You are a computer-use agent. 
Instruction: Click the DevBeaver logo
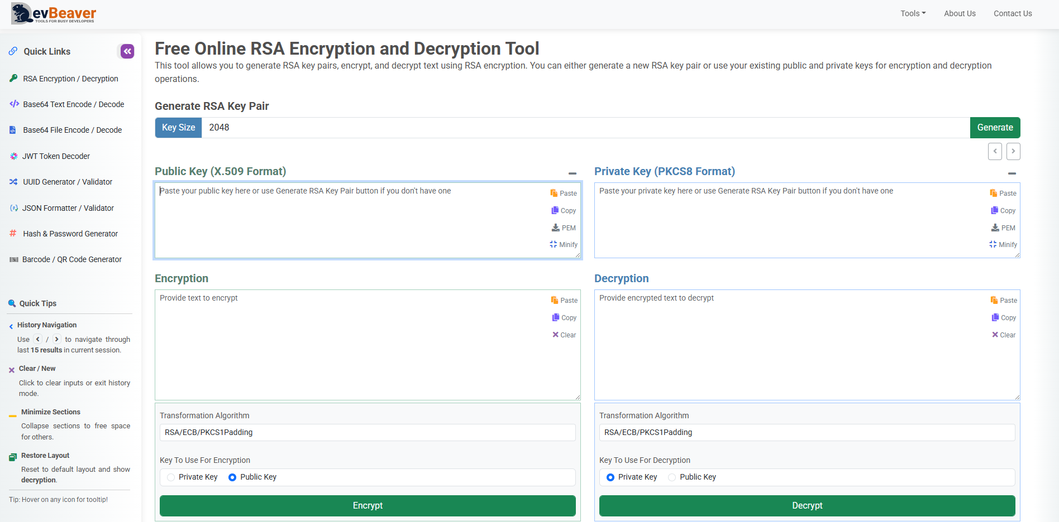click(x=54, y=13)
